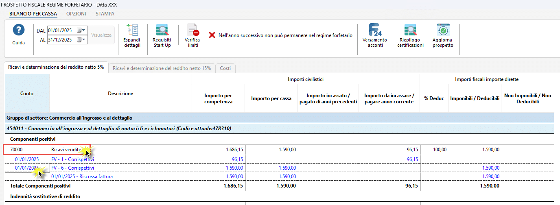The image size is (560, 205).
Task: Click the Conto column header
Action: click(27, 94)
